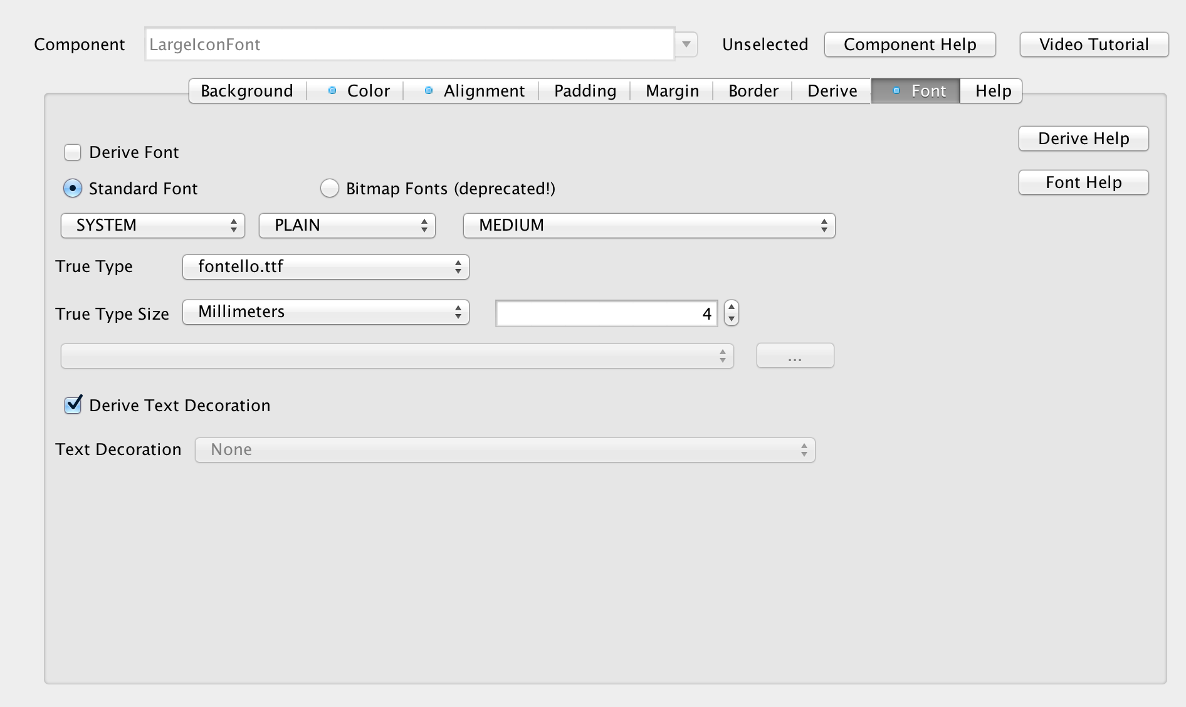1186x707 pixels.
Task: Click the Component Help button
Action: [x=910, y=45]
